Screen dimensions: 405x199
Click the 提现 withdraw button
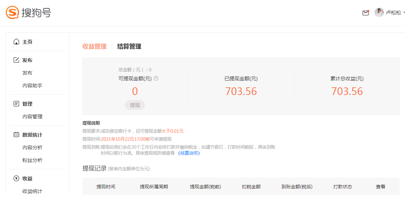coord(135,105)
